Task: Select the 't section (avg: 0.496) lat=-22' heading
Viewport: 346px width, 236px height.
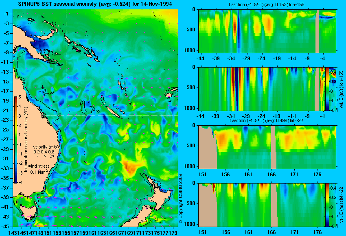Action: (x=266, y=121)
